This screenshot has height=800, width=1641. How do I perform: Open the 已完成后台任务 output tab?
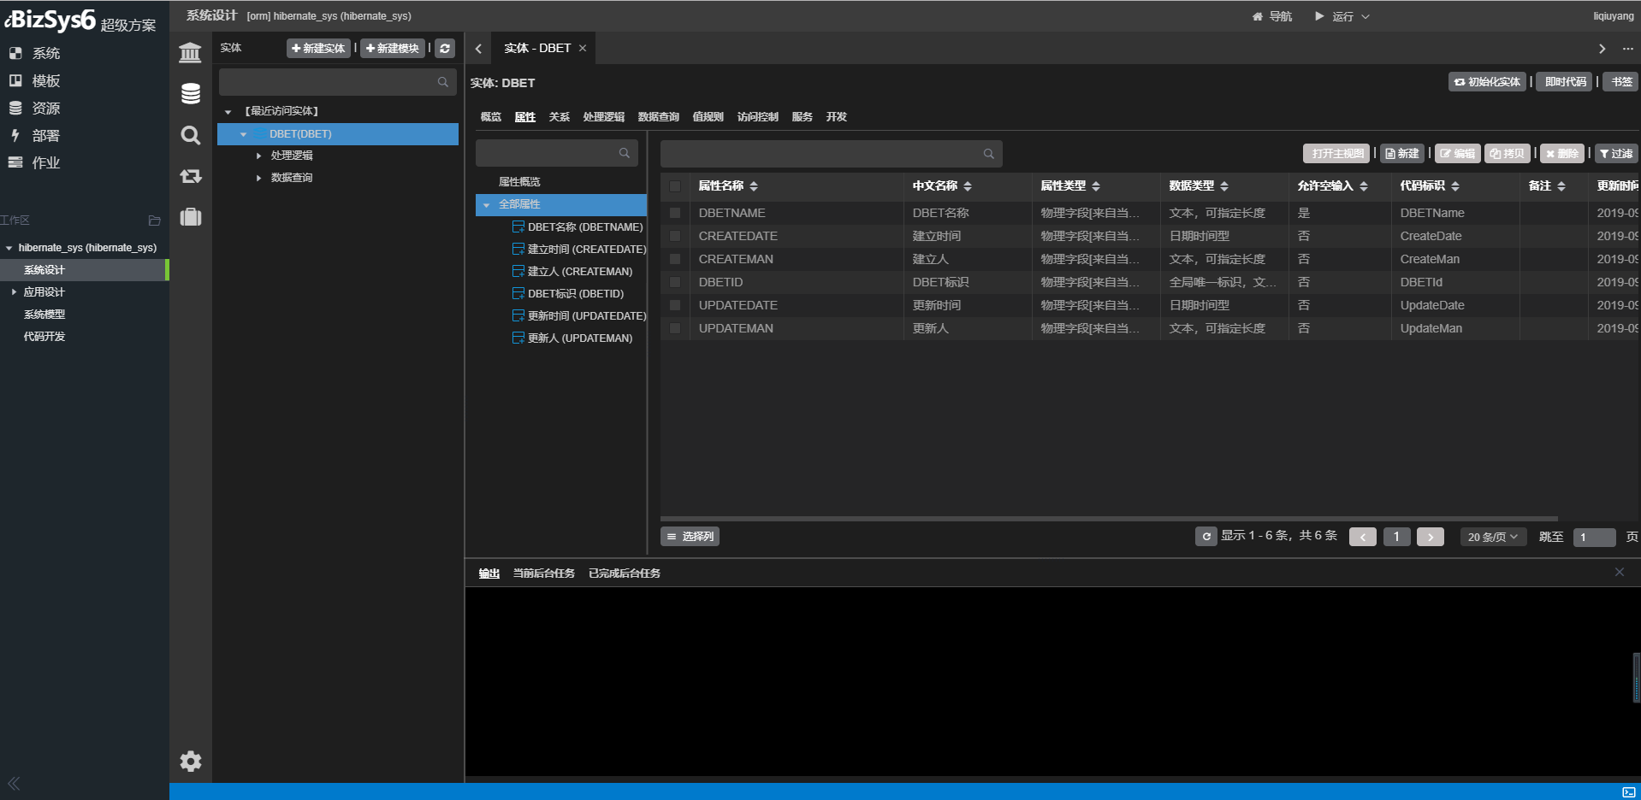[625, 574]
